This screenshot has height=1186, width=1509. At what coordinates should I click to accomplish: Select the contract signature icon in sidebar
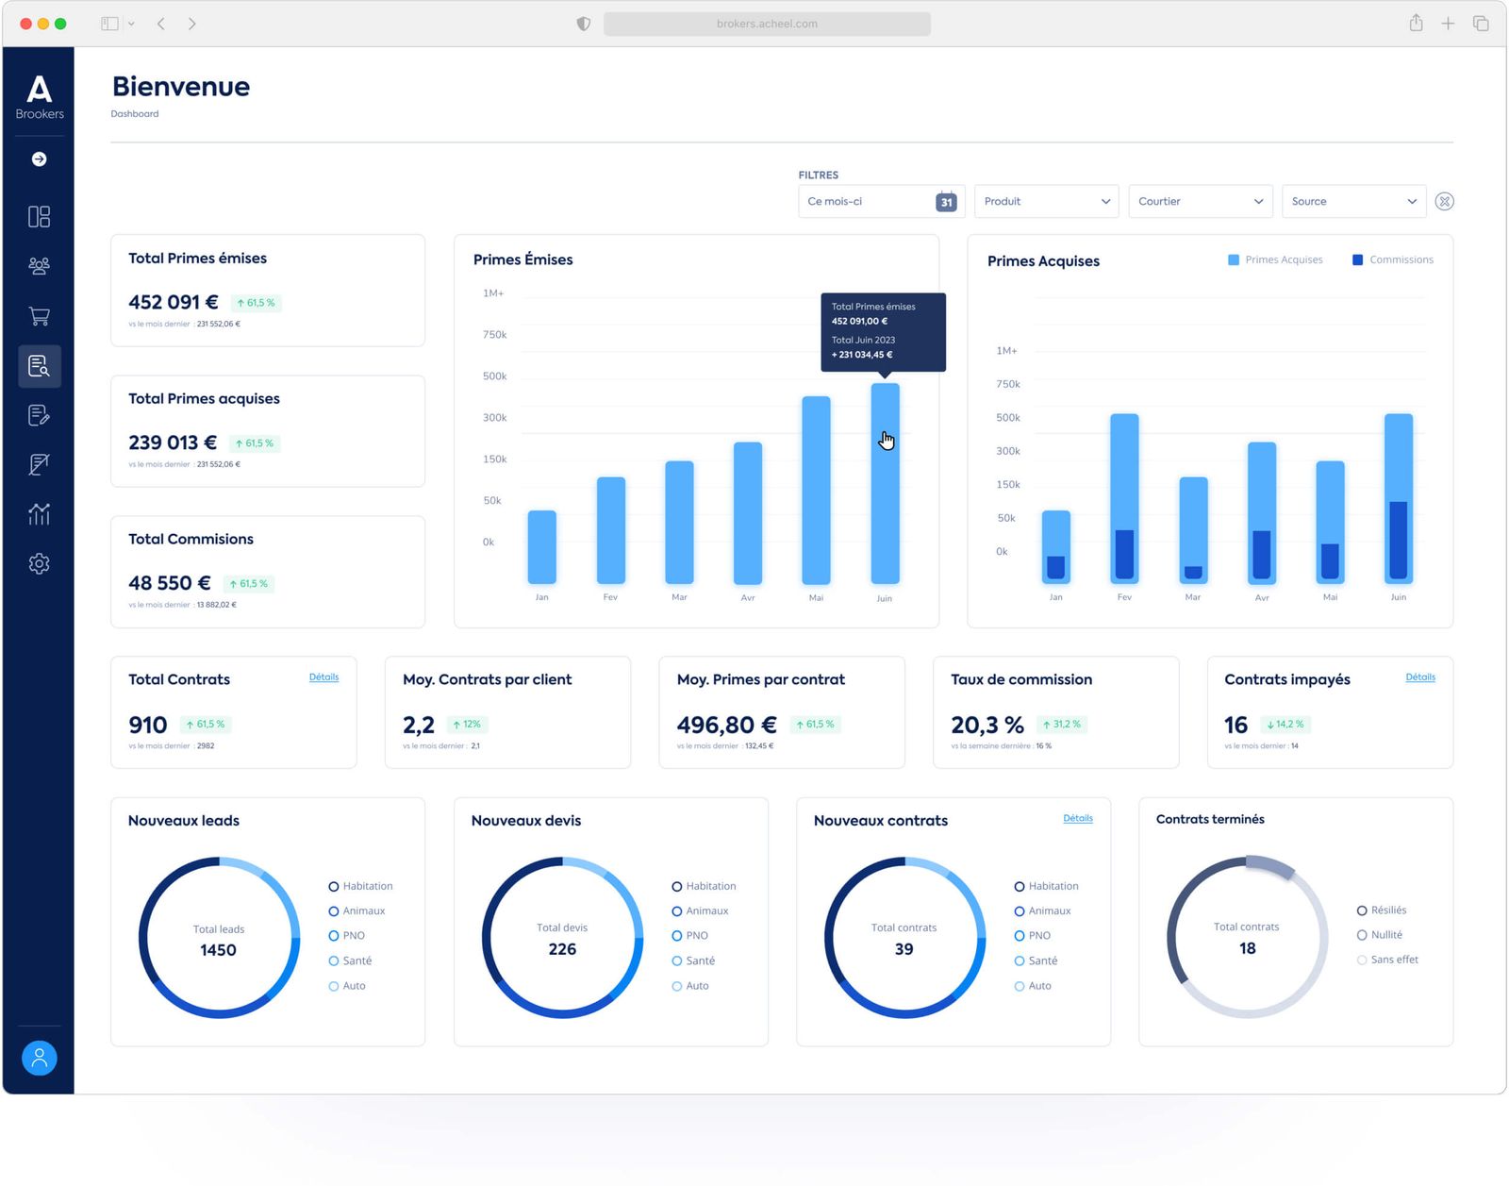(x=39, y=464)
